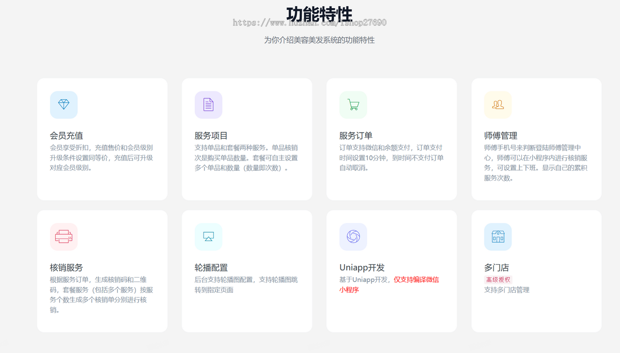Click the aperture icon for Uniapp开发

[353, 236]
